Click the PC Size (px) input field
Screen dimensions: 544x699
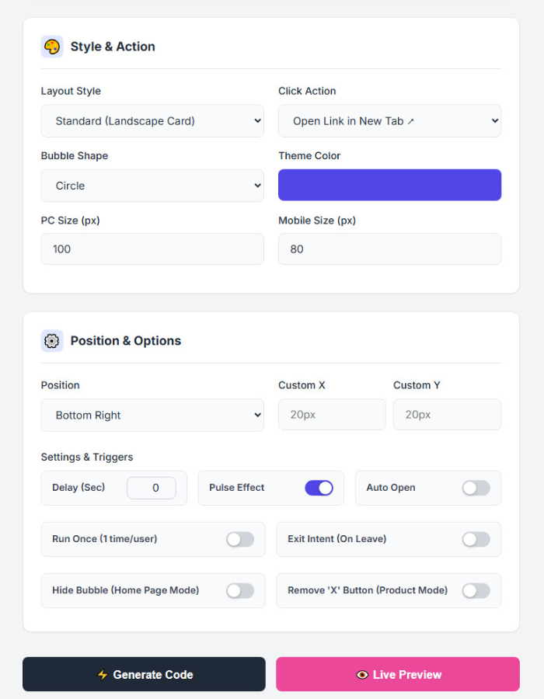[152, 249]
